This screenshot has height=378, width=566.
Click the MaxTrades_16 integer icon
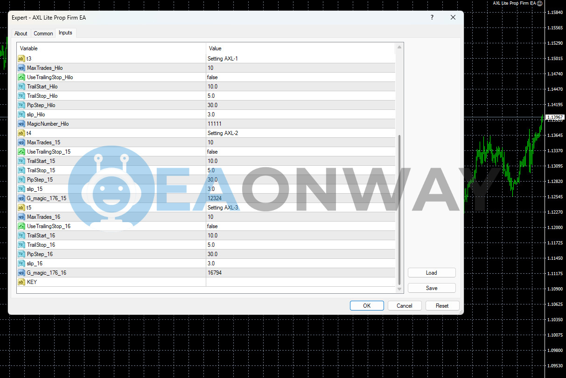(21, 217)
